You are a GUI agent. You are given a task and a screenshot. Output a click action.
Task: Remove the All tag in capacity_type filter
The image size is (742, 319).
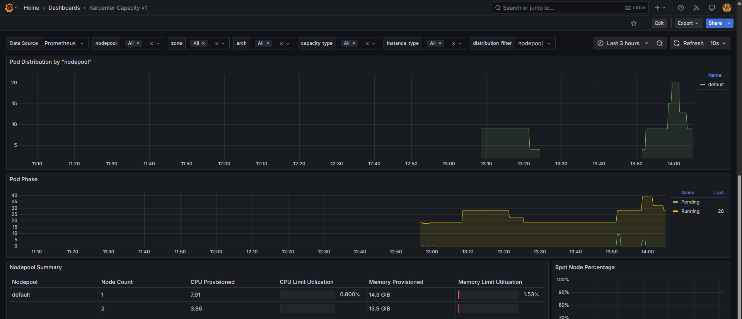coord(354,43)
